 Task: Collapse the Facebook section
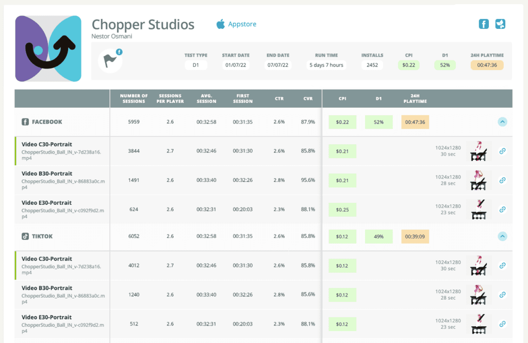pyautogui.click(x=502, y=122)
